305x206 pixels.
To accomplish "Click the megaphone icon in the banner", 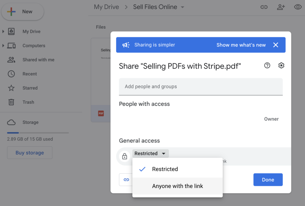I will tap(126, 45).
